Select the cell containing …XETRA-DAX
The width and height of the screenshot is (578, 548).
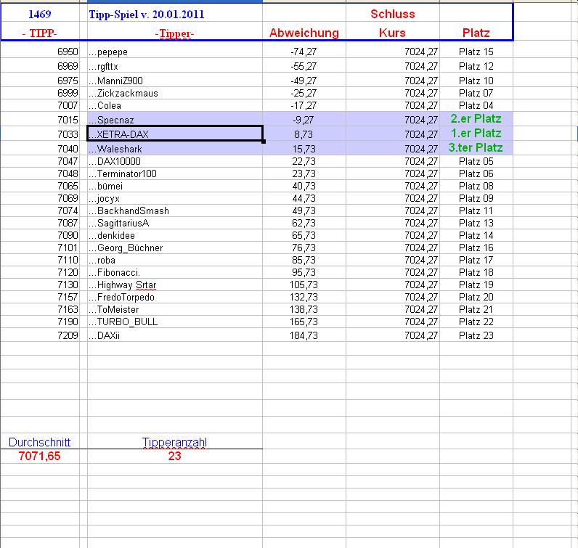[175, 134]
